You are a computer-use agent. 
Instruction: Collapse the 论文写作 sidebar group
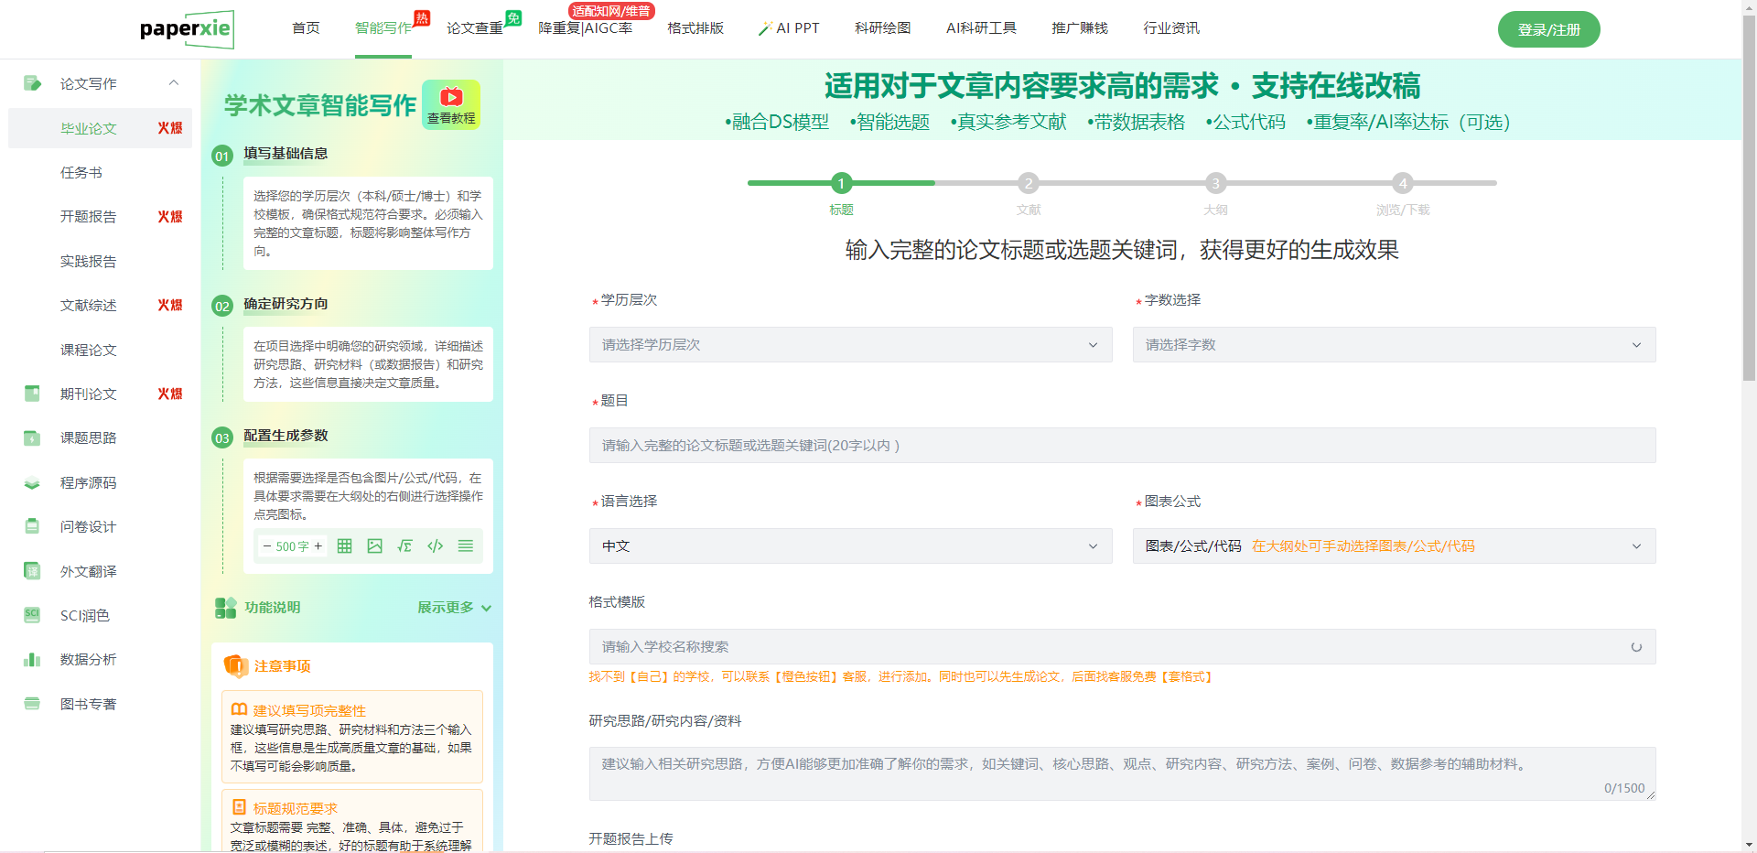coord(174,83)
